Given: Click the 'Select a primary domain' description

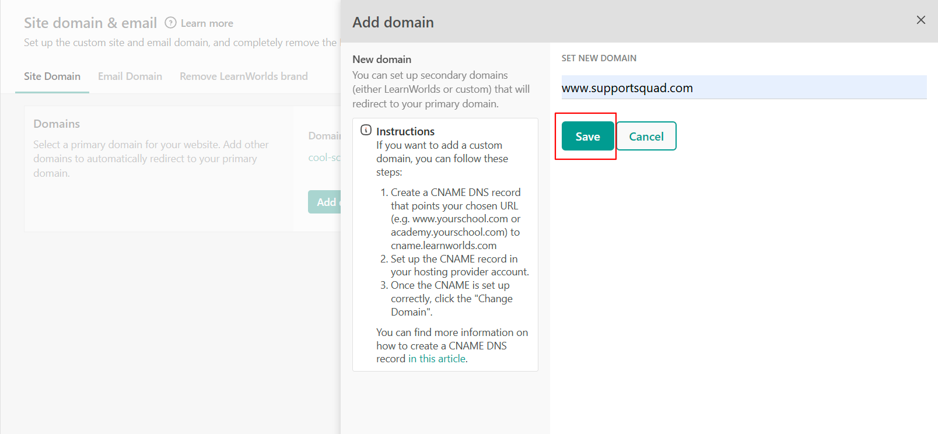Looking at the screenshot, I should pos(151,159).
